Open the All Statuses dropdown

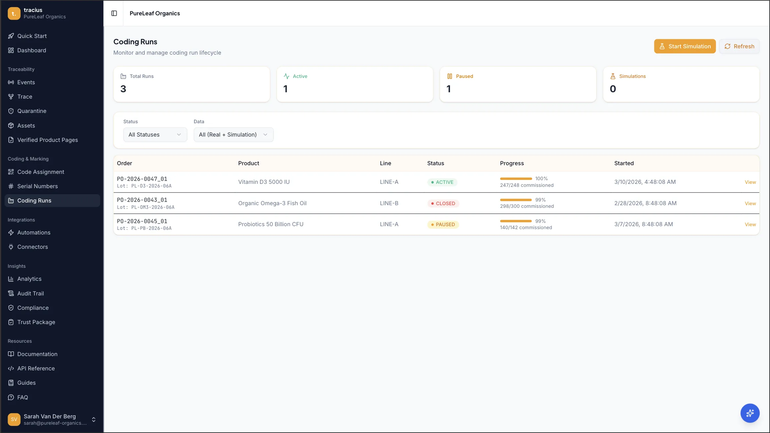coord(155,135)
